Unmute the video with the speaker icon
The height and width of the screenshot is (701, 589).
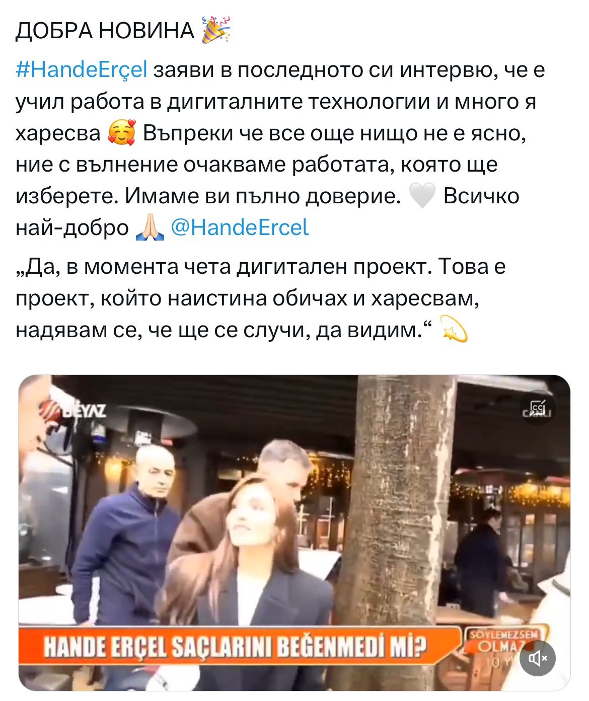[x=538, y=658]
